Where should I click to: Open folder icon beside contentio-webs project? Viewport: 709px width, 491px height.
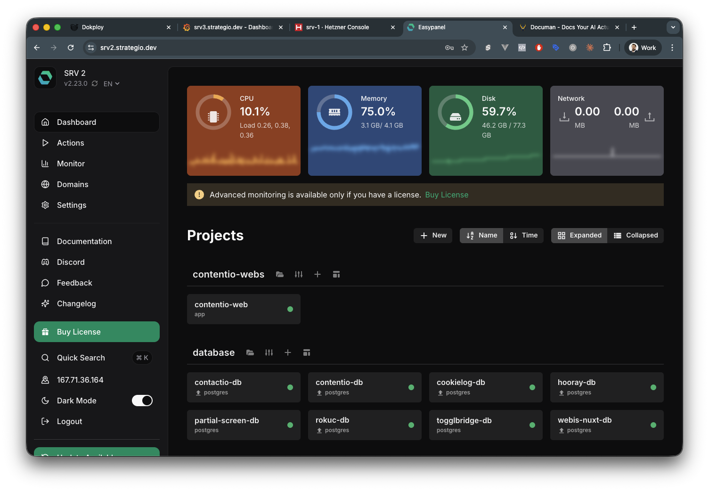point(280,274)
